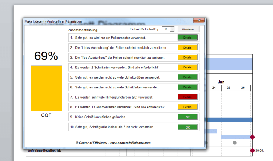The width and height of the screenshot is (273, 161).
Task: Click the grey circle marker under week 25
Action: (x=235, y=143)
